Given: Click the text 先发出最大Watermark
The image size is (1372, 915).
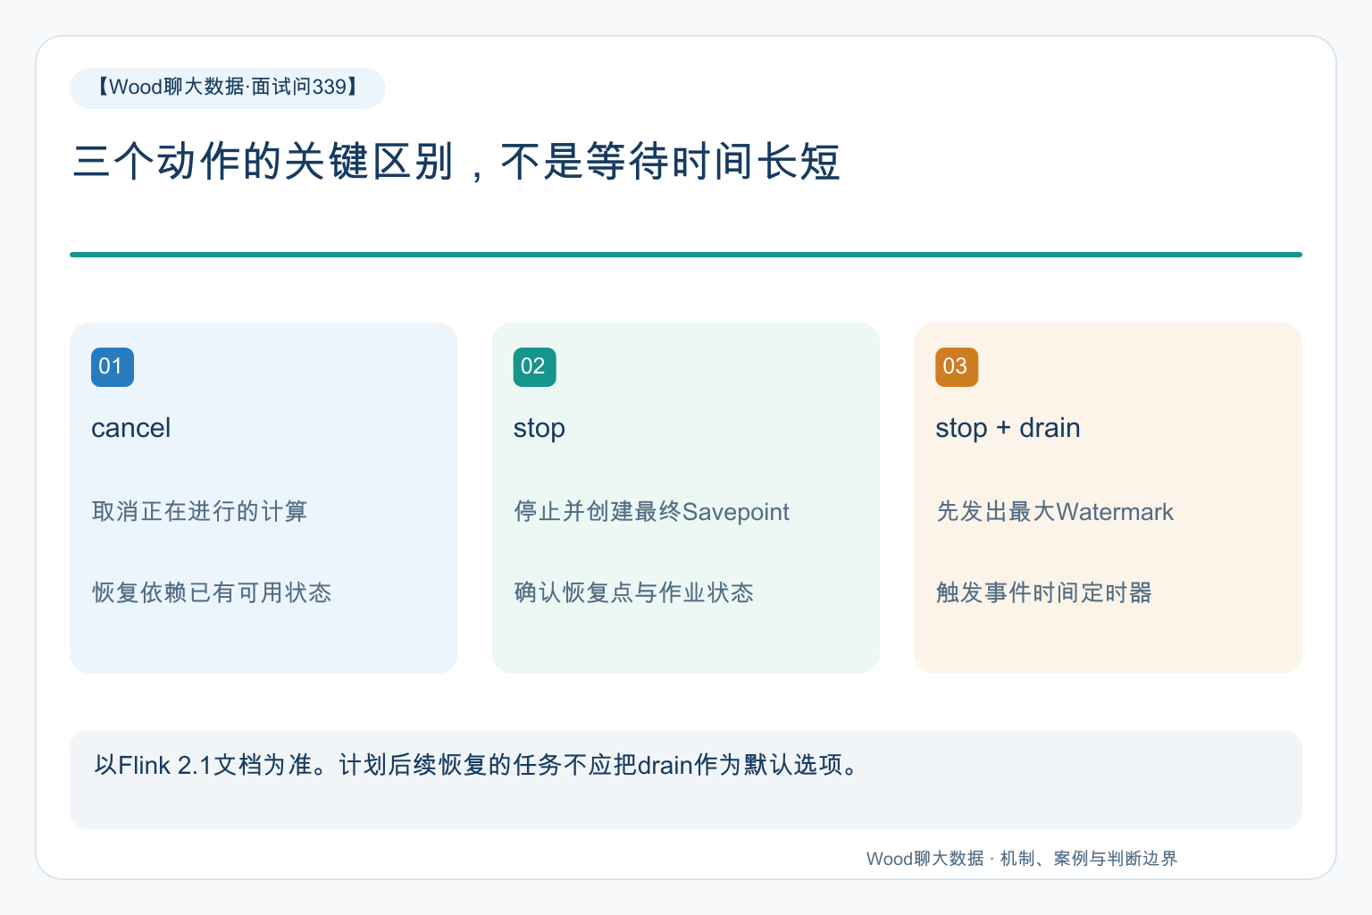Looking at the screenshot, I should pos(1055,511).
